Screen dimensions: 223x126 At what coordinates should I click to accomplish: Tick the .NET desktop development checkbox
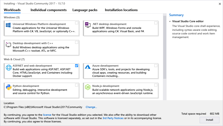point(156,23)
